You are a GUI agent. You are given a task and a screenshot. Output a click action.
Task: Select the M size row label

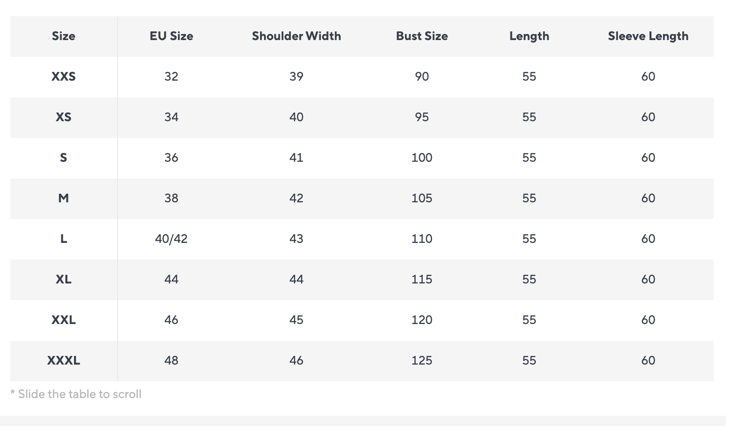[x=63, y=198]
